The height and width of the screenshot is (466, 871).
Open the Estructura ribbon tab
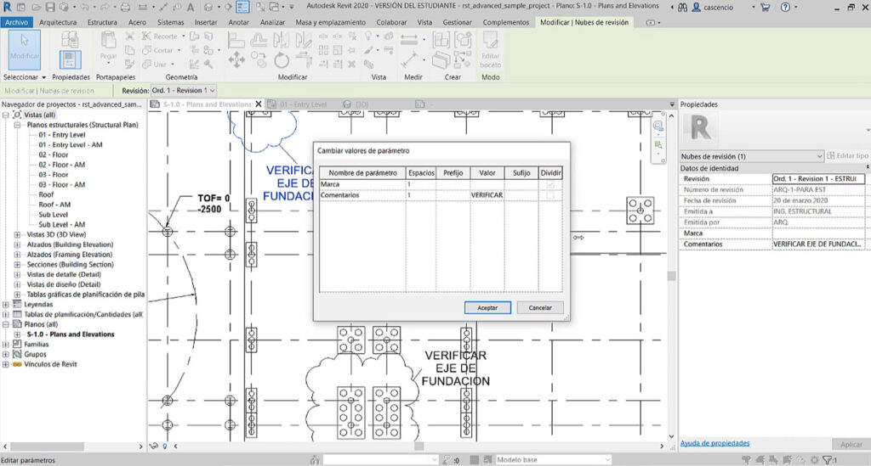coord(102,22)
